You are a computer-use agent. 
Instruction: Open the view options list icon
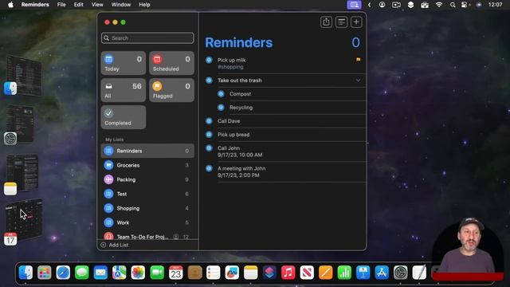pos(341,22)
